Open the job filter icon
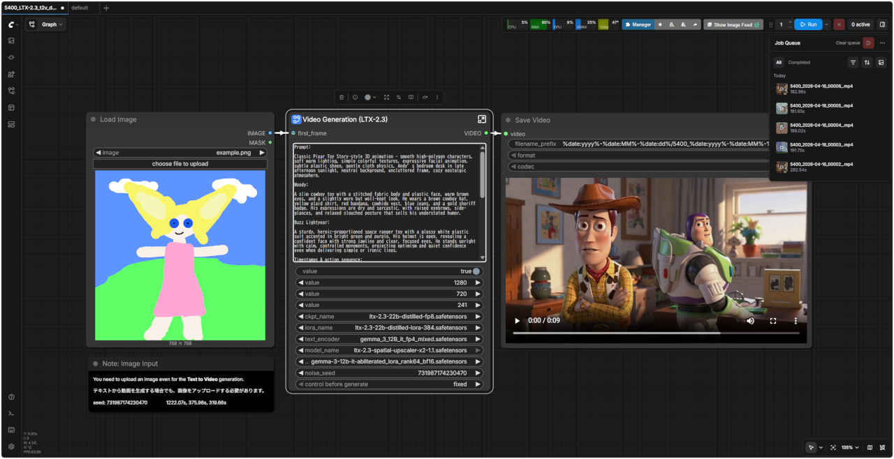This screenshot has width=894, height=459. [x=853, y=62]
